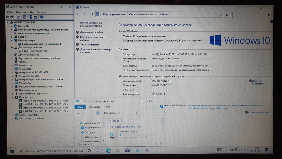The height and width of the screenshot is (159, 282).
Task: Open volume control in system tray
Action: coord(240,150)
